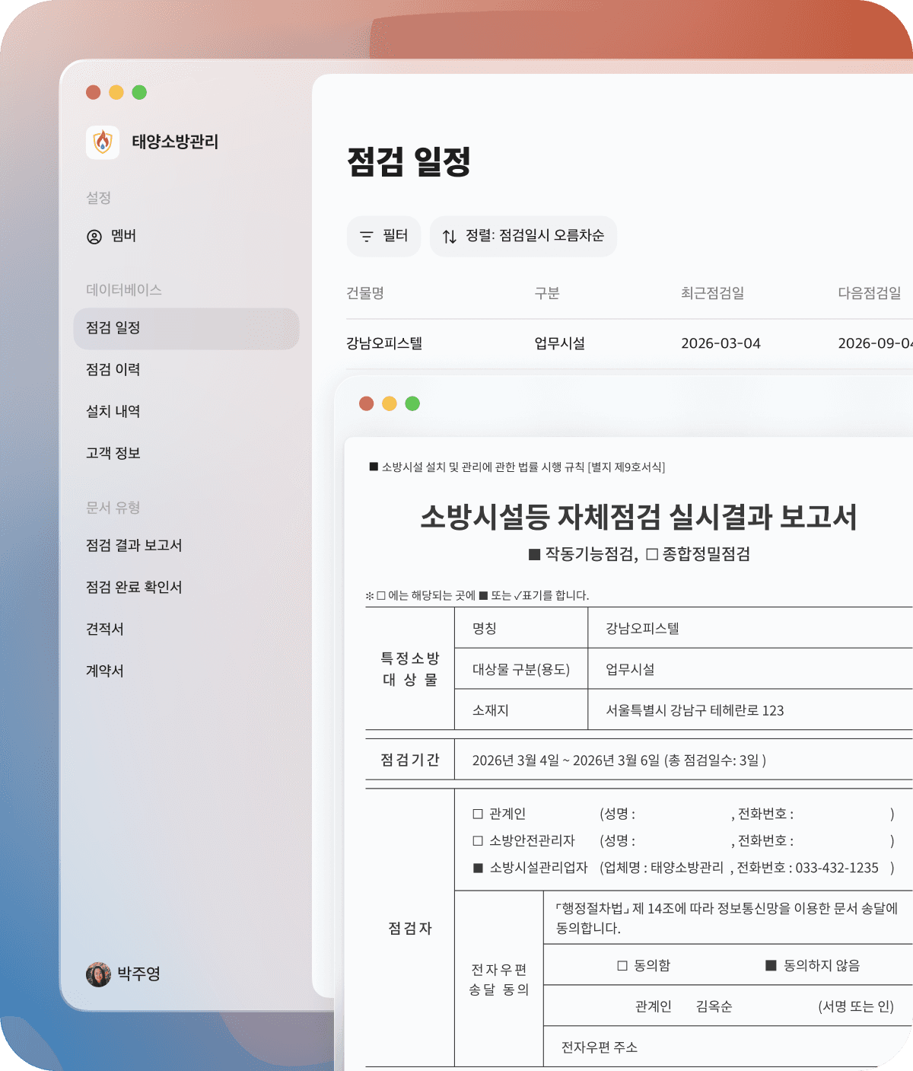The width and height of the screenshot is (913, 1071).
Task: Check the 관계인 inspector checkbox
Action: (x=478, y=814)
